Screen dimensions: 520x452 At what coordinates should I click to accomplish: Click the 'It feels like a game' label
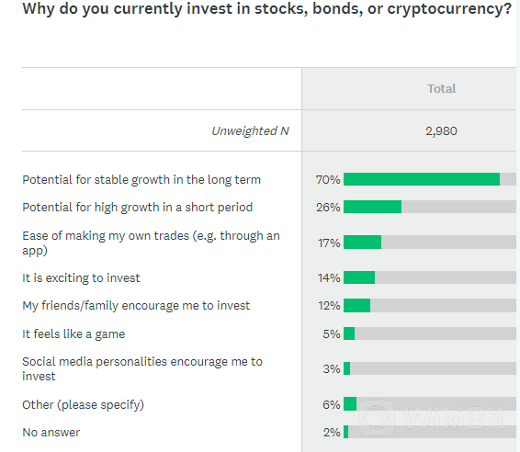(73, 333)
